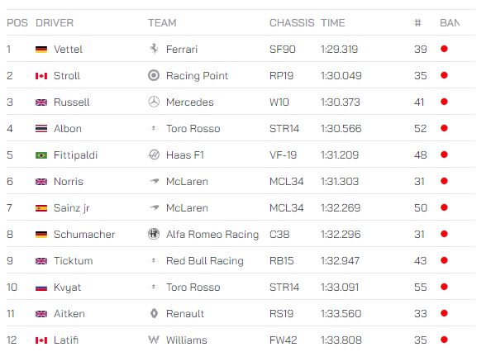The image size is (491, 352).
Task: Click the Ferrari prancing horse logo
Action: pyautogui.click(x=154, y=49)
